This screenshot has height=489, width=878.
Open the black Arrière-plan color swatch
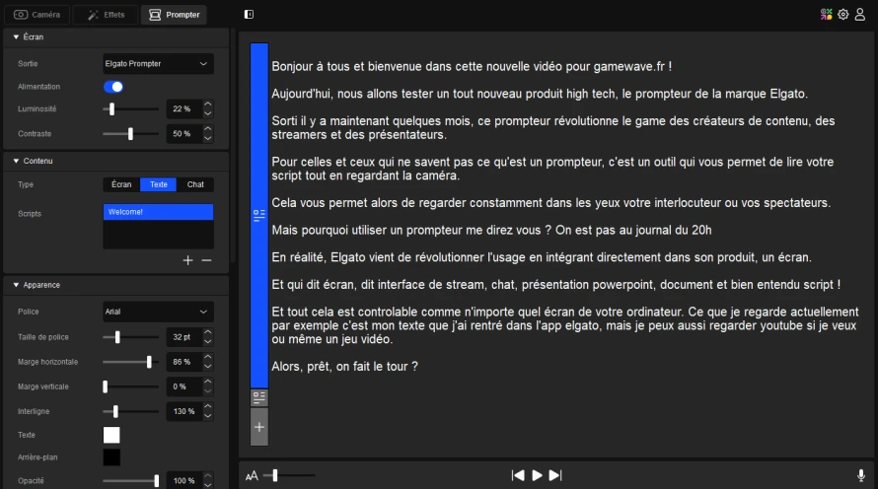[x=111, y=457]
